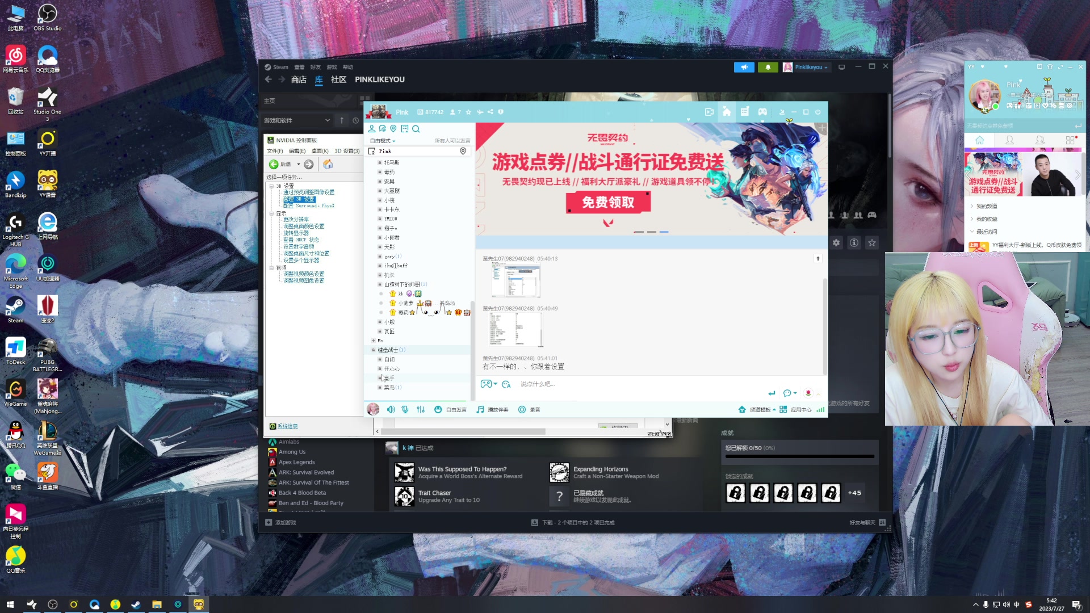The height and width of the screenshot is (613, 1090).
Task: Click Windows Start button
Action: point(10,605)
